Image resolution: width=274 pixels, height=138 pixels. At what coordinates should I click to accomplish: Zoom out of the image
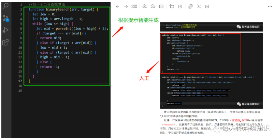153,6
